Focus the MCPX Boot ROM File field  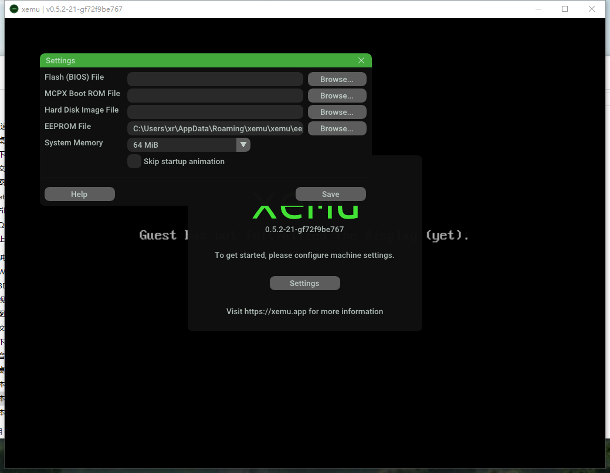(215, 96)
